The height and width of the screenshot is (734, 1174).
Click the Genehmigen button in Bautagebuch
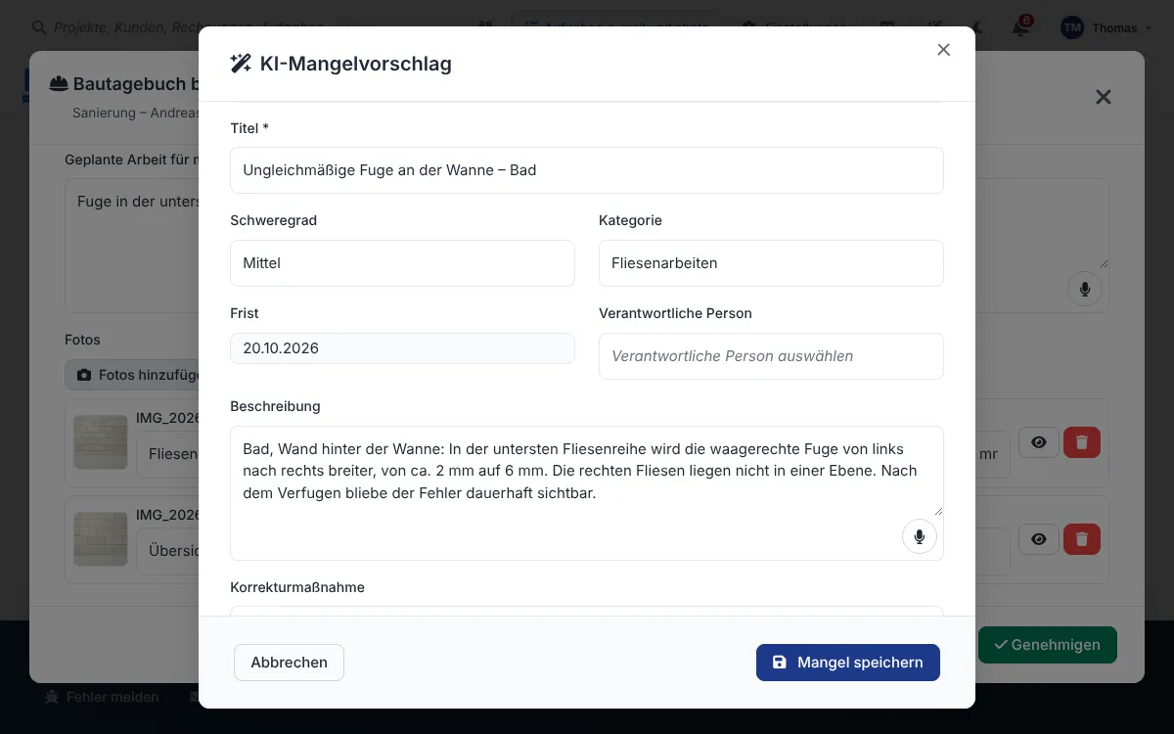(1048, 645)
